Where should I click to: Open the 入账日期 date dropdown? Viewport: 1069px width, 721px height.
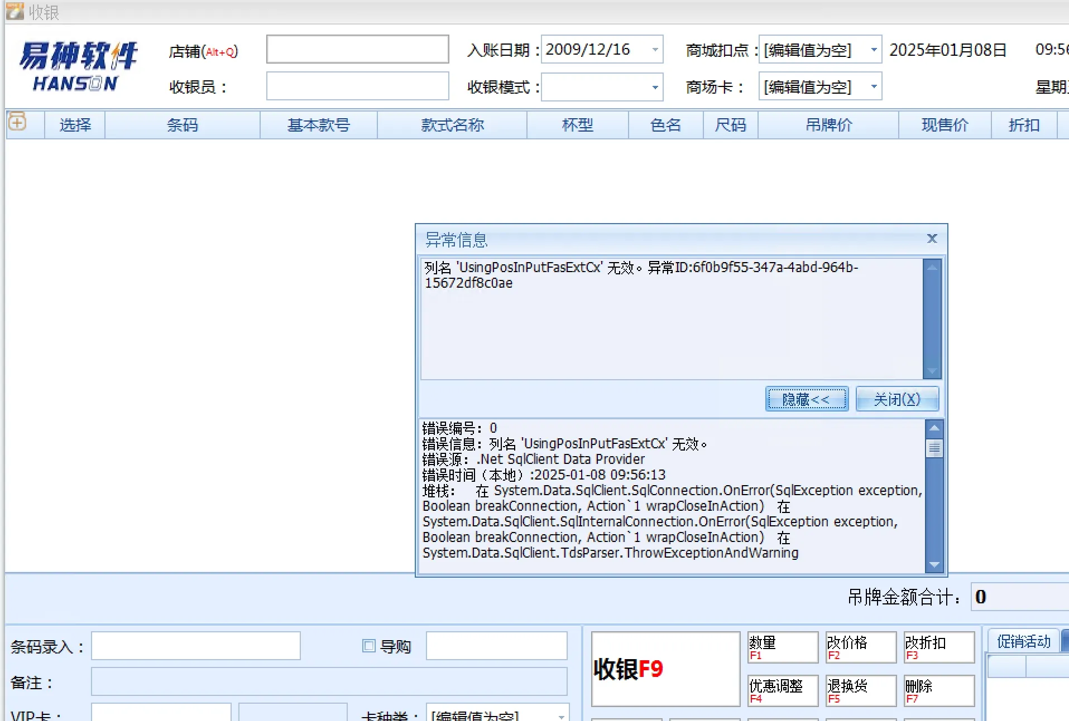(x=655, y=50)
